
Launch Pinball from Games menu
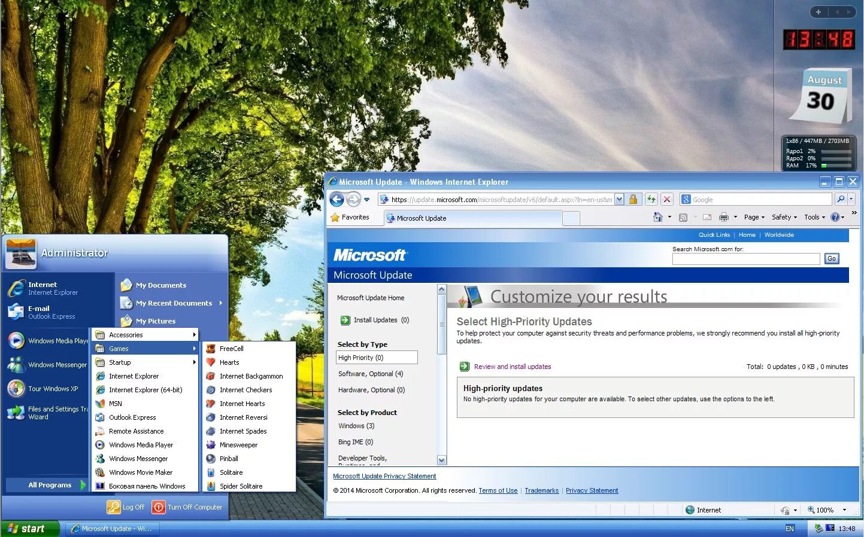[x=249, y=459]
